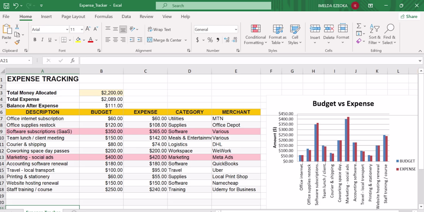Click the Budget vs Expense chart title
Screen dimensions: 424x212
tap(343, 103)
